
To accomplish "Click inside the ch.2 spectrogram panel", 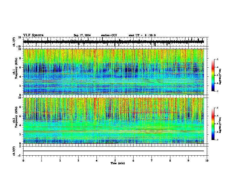I will 114,121.
